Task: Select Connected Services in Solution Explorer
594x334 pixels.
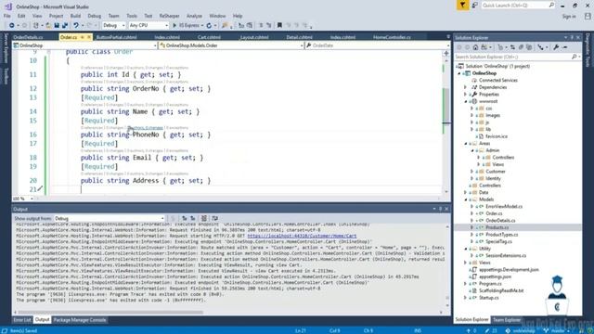Action: [498, 81]
